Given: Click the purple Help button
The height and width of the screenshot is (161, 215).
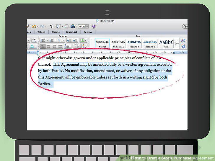Looking at the screenshot, I should click(94, 26).
